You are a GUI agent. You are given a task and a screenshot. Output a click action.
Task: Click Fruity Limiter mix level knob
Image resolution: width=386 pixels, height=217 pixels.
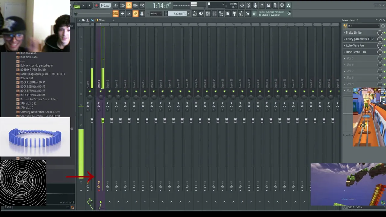point(380,33)
